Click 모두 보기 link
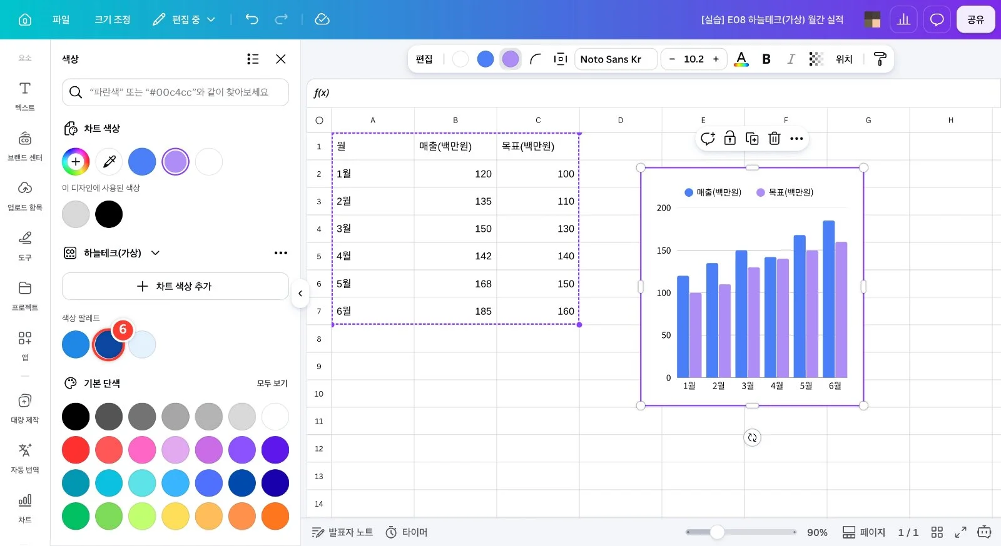Screen dimensions: 1001x546 click(x=272, y=384)
